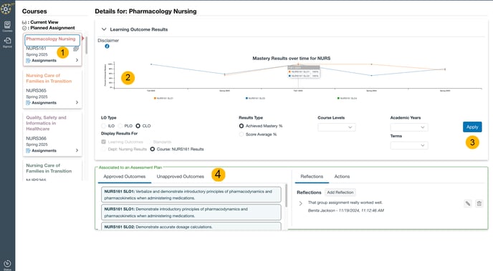Click the pencil icon to edit reflection
This screenshot has width=493, height=271.
pyautogui.click(x=468, y=204)
